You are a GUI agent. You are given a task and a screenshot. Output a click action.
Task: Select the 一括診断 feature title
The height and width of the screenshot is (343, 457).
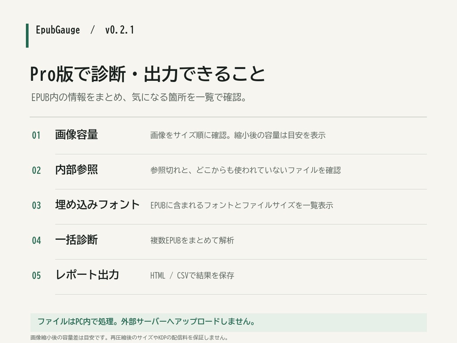pos(76,240)
